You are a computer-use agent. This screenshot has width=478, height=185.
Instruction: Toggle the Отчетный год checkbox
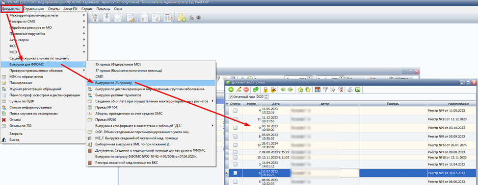(231, 97)
